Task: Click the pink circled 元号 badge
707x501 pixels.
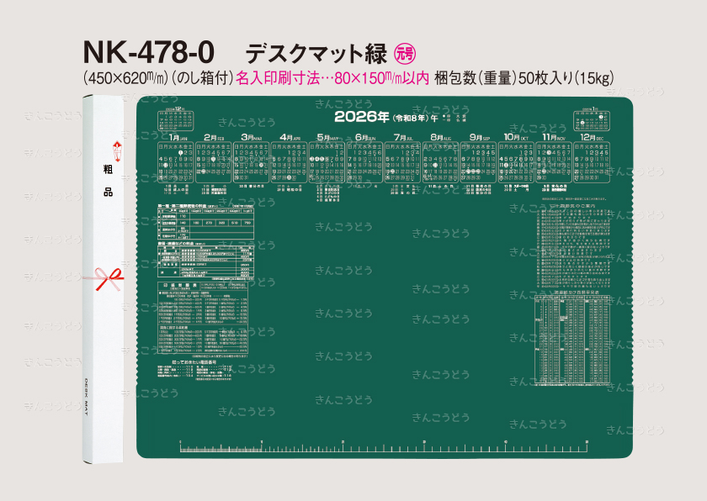Action: tap(405, 54)
